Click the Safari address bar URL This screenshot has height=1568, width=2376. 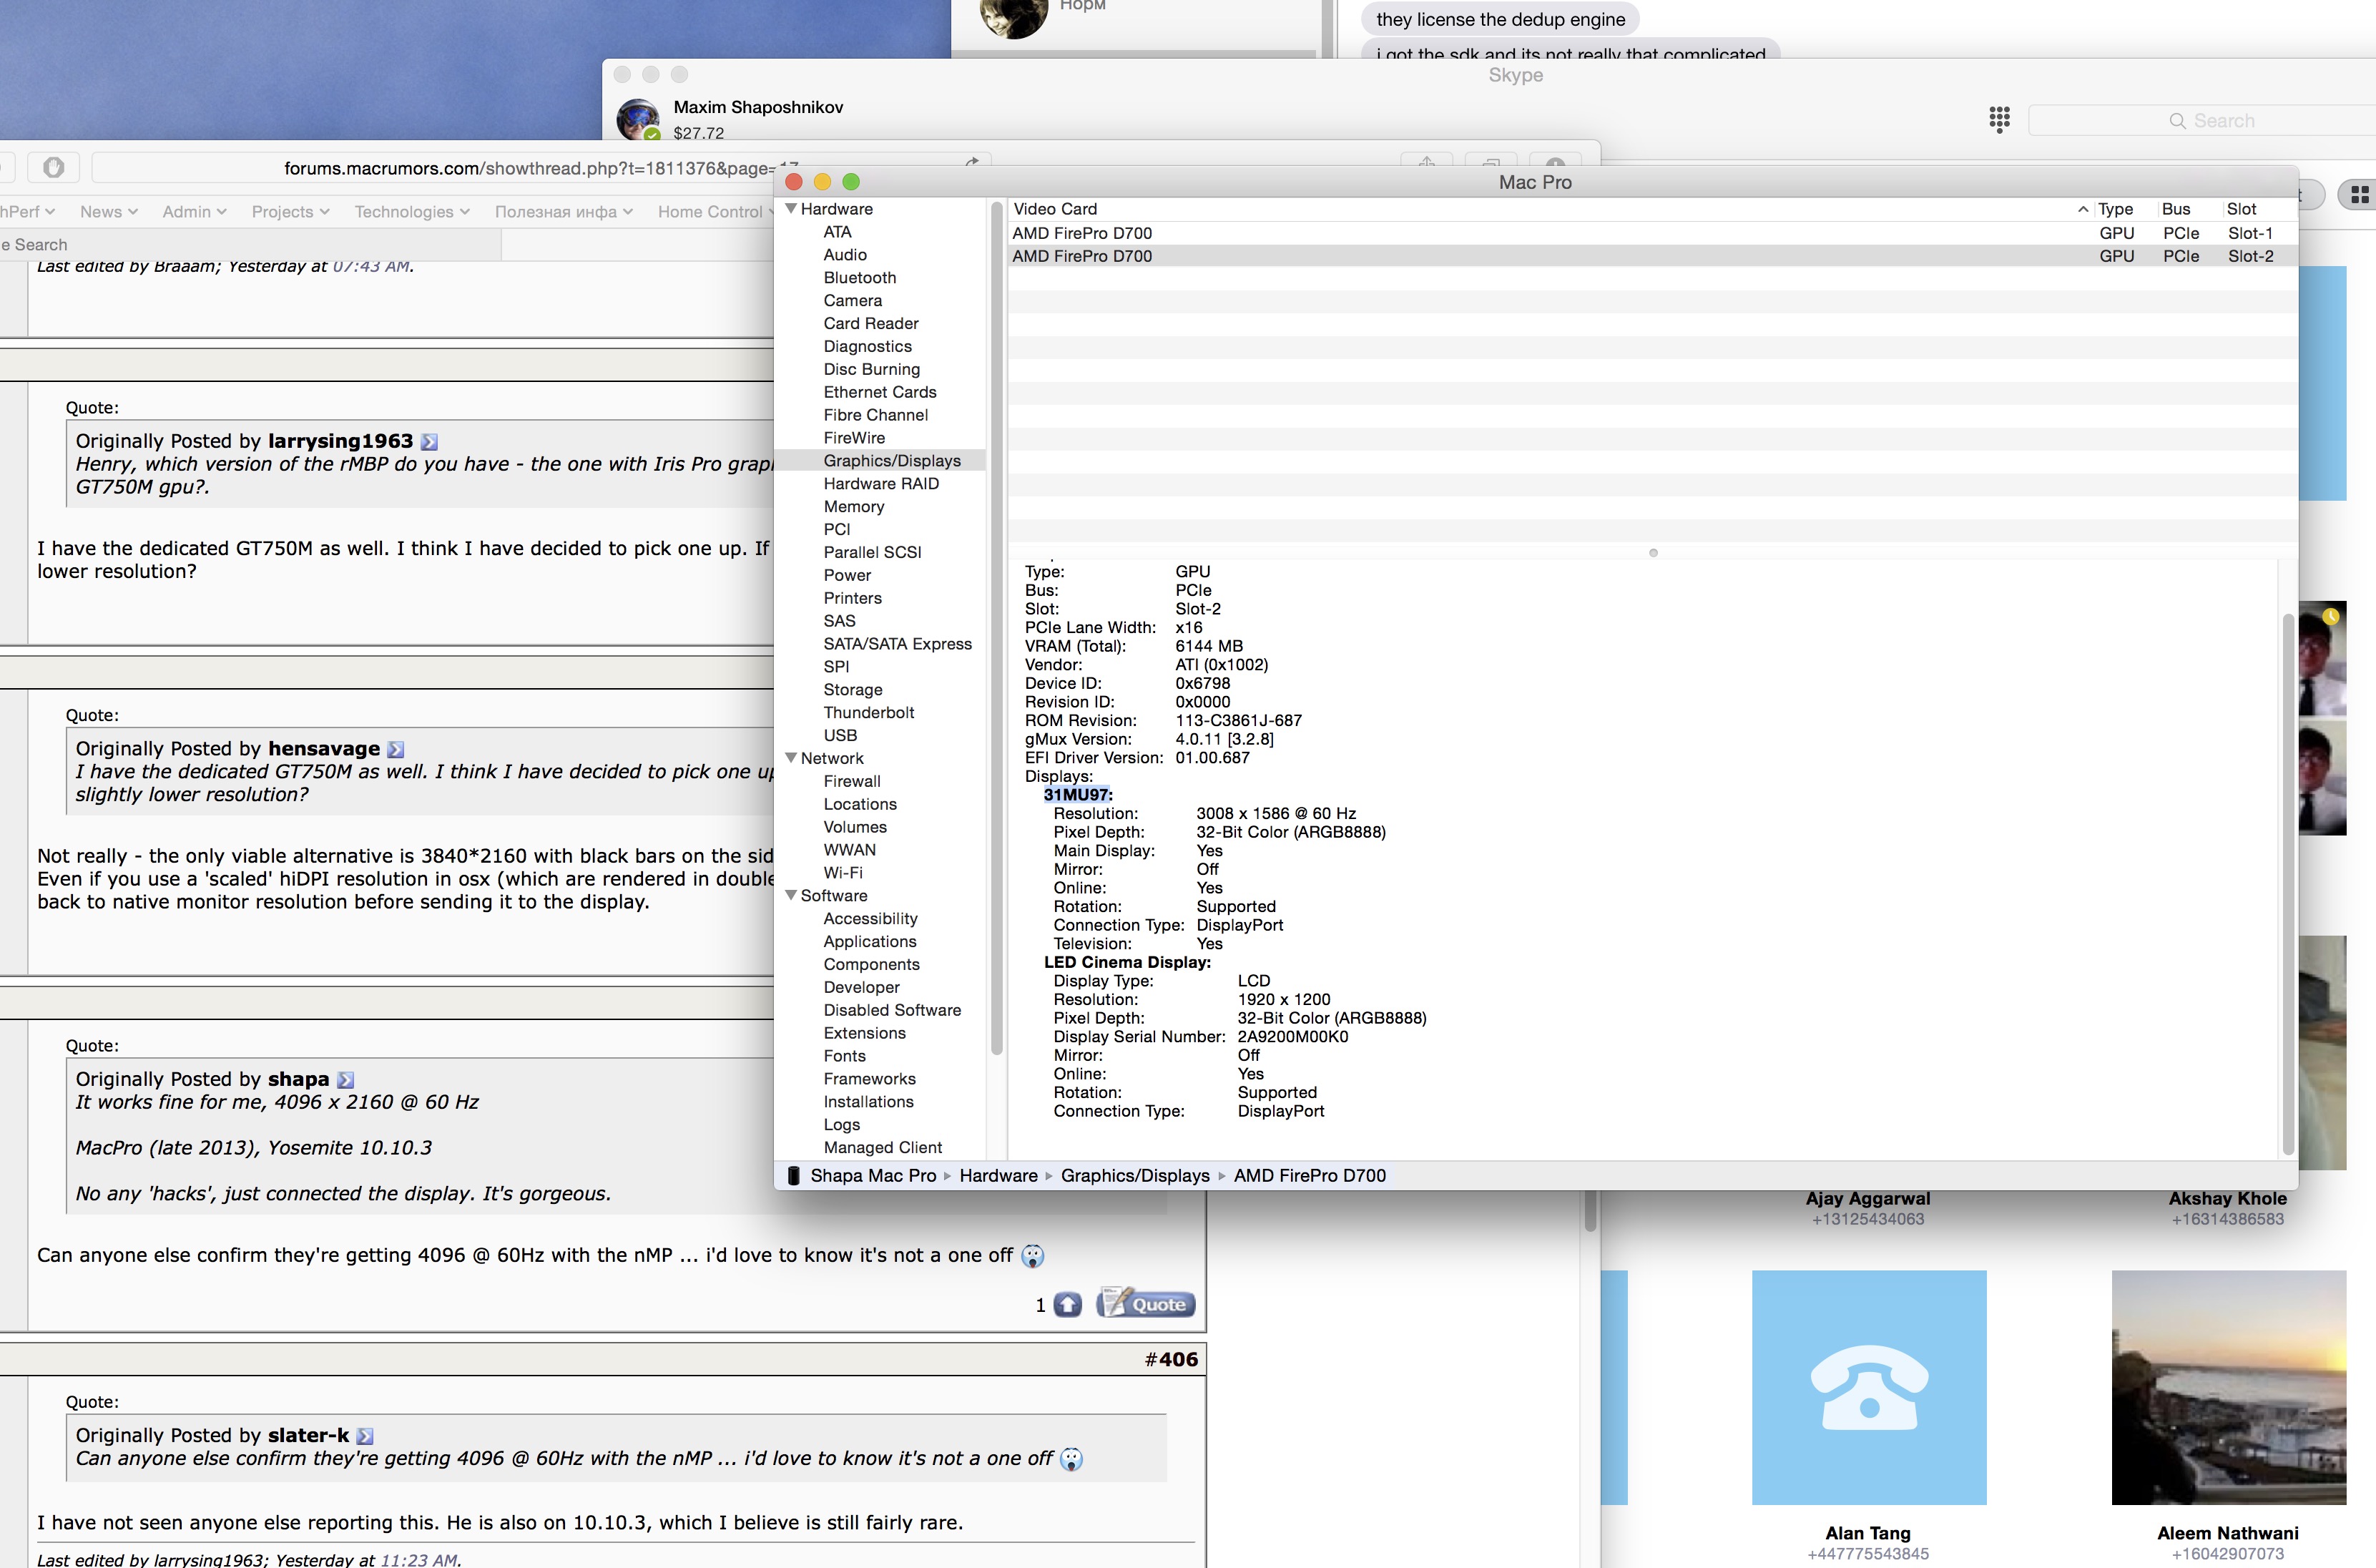[540, 168]
